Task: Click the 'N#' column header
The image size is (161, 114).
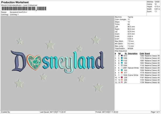Action: click(119, 54)
